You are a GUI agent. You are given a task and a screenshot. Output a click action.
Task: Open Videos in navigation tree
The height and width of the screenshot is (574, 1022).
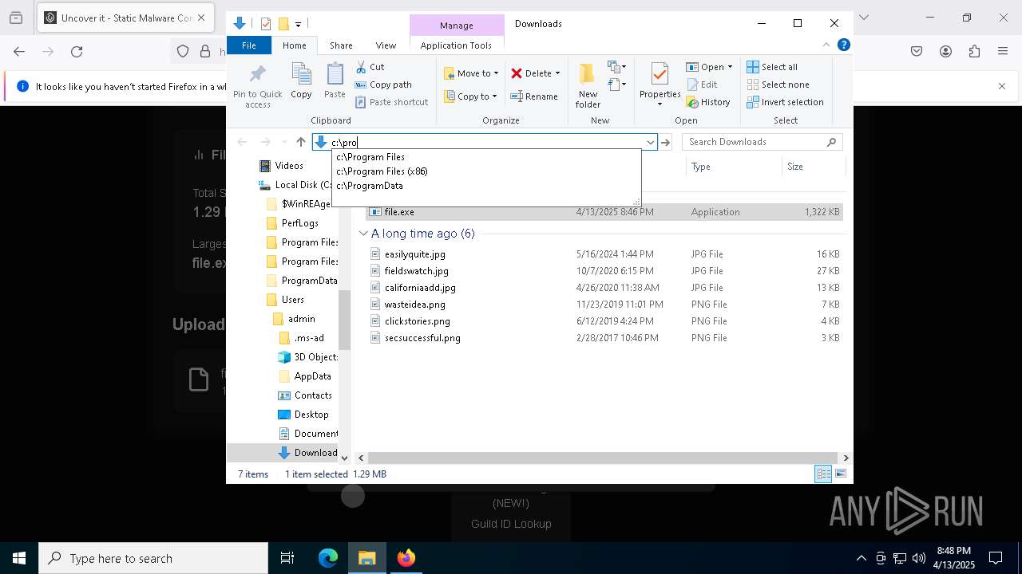pyautogui.click(x=289, y=166)
